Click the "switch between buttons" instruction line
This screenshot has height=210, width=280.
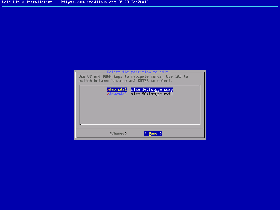click(126, 81)
